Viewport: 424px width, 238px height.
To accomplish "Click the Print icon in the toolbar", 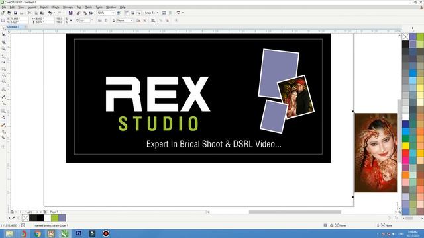I will 22,13.
